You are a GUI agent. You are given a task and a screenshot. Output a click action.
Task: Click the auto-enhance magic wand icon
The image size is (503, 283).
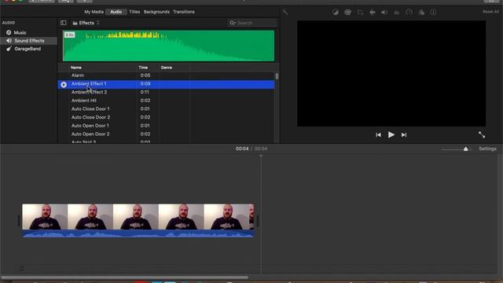click(285, 13)
